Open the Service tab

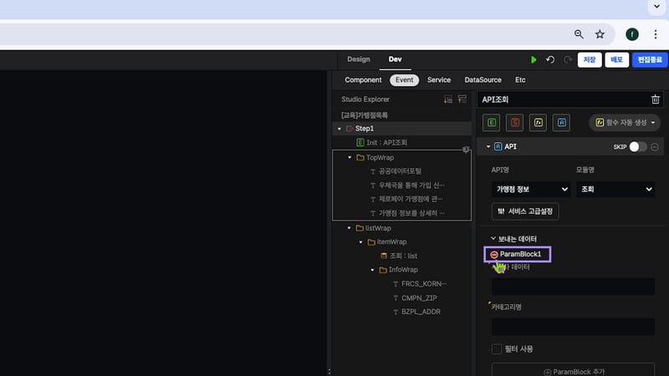[x=439, y=79]
